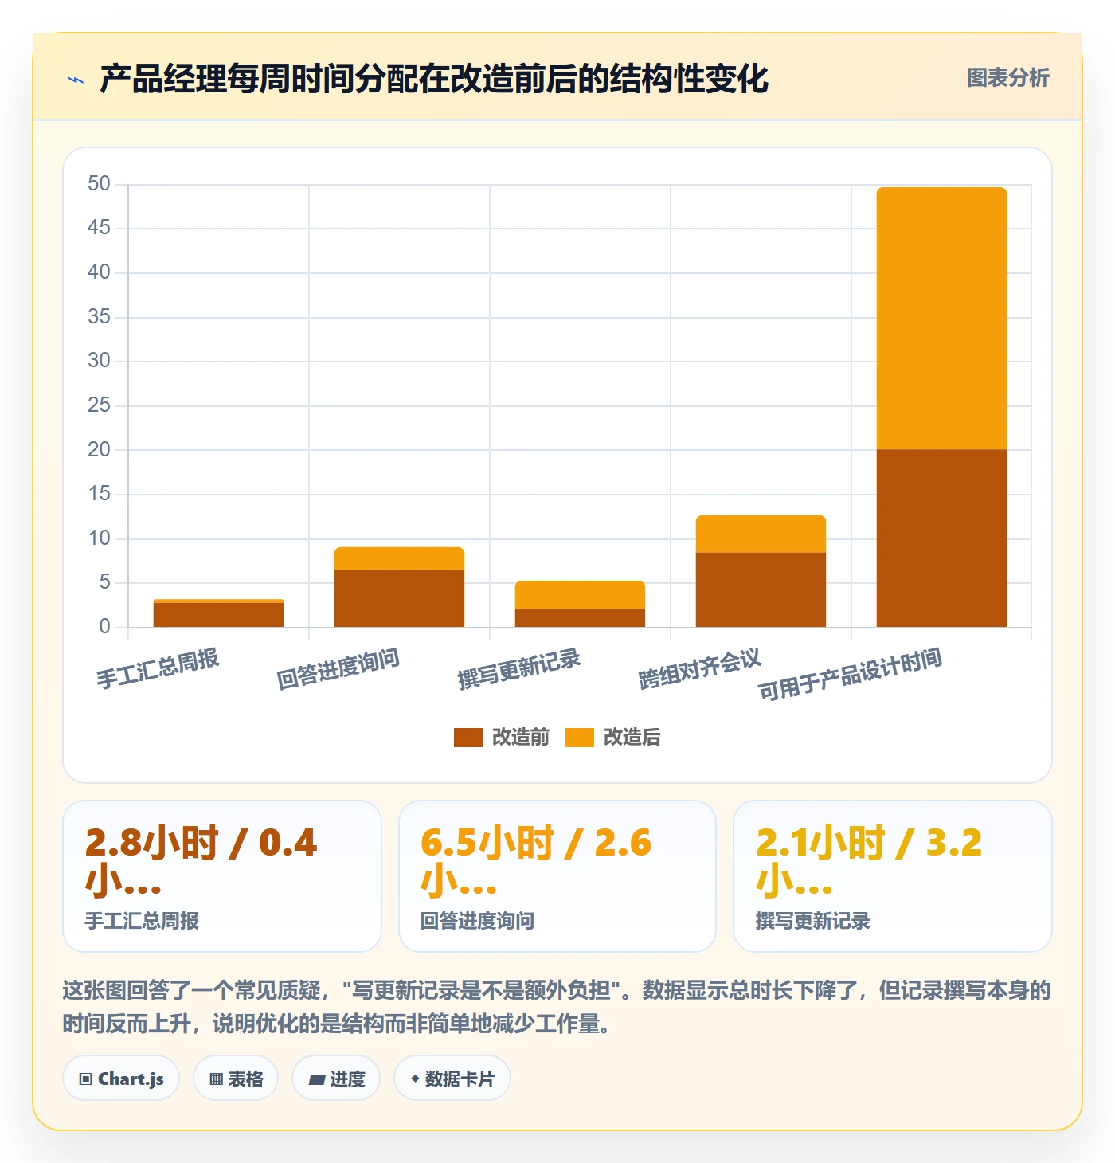The height and width of the screenshot is (1163, 1115).
Task: Open the 撰写更新记录 data card
Action: coord(893,876)
